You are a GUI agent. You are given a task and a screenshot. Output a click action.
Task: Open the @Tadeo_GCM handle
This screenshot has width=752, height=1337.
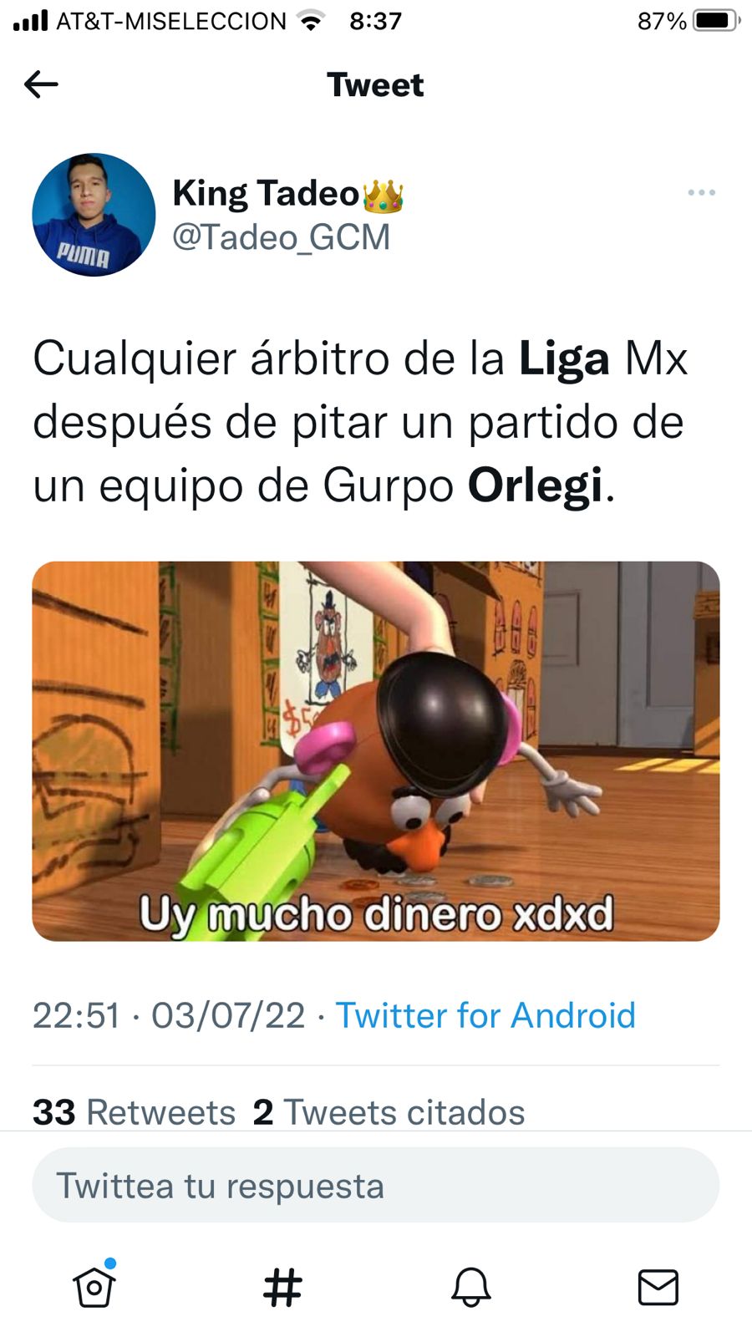[x=281, y=237]
